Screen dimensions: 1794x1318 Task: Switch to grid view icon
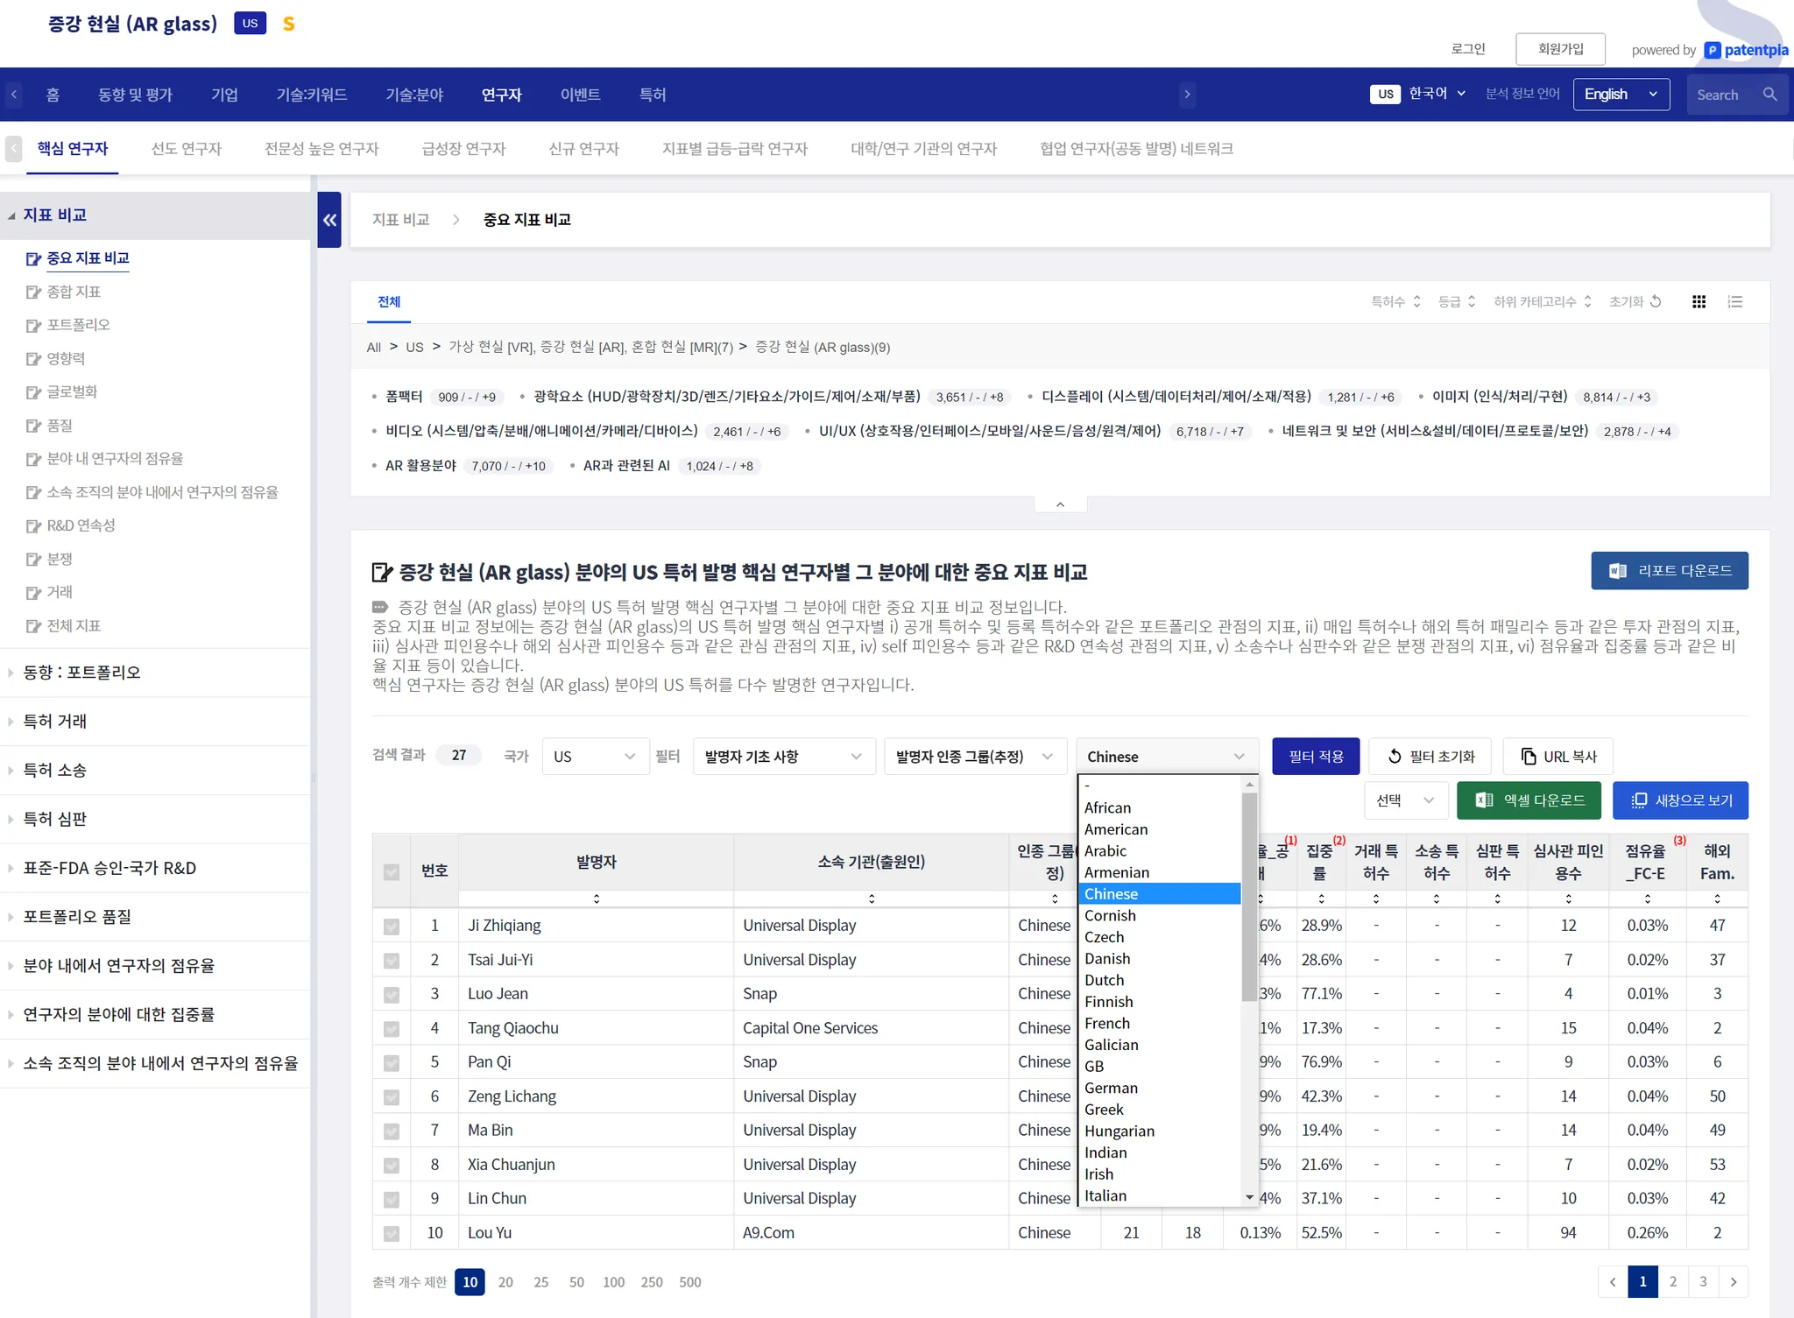(1699, 302)
